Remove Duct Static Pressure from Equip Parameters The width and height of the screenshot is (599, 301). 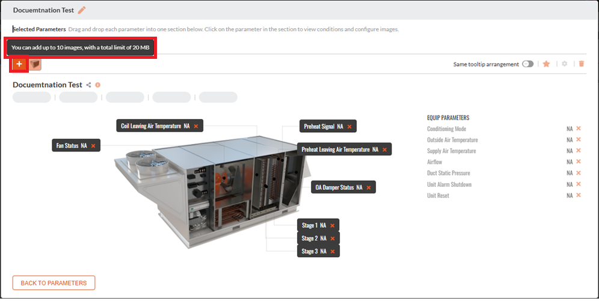tap(579, 173)
